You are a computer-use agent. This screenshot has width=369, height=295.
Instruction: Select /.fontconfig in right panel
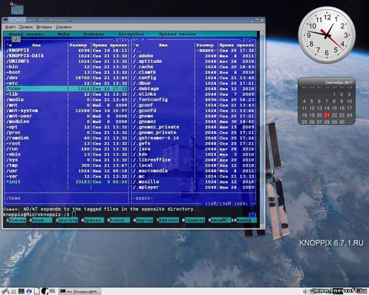point(194,100)
